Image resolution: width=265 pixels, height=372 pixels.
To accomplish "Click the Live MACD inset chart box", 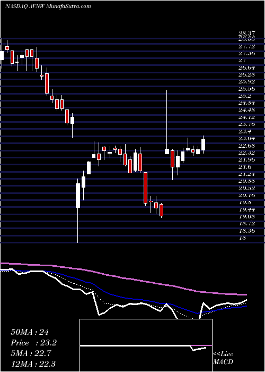I will point(146,345).
